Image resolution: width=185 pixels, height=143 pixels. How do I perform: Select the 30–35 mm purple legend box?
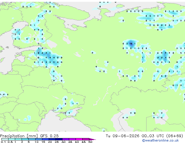coord(66,139)
